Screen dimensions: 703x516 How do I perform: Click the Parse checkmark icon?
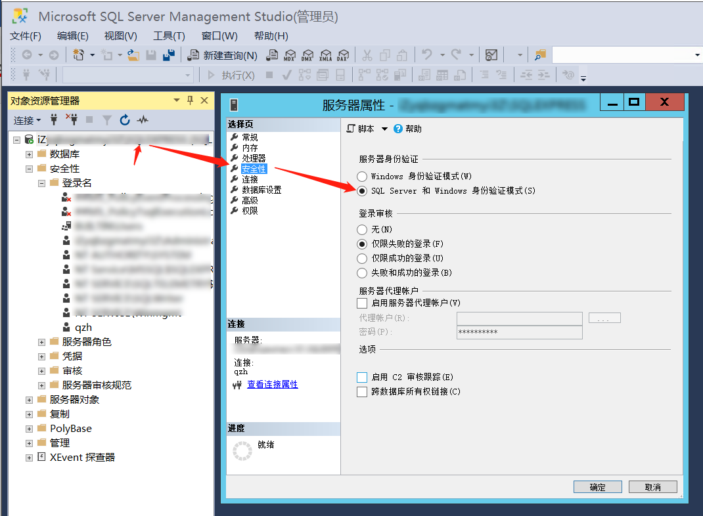pos(287,75)
